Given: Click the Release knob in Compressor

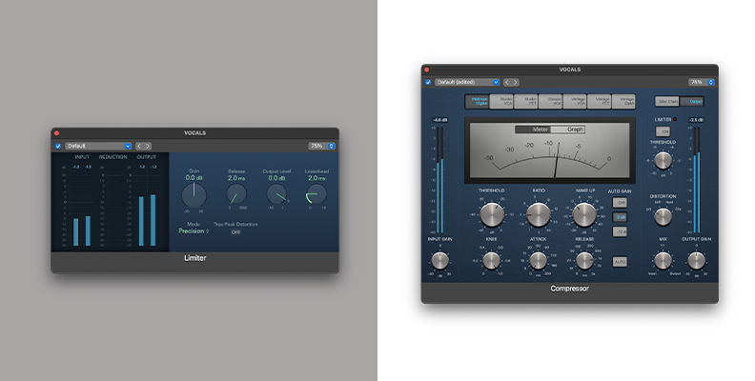Looking at the screenshot, I should coord(584,261).
